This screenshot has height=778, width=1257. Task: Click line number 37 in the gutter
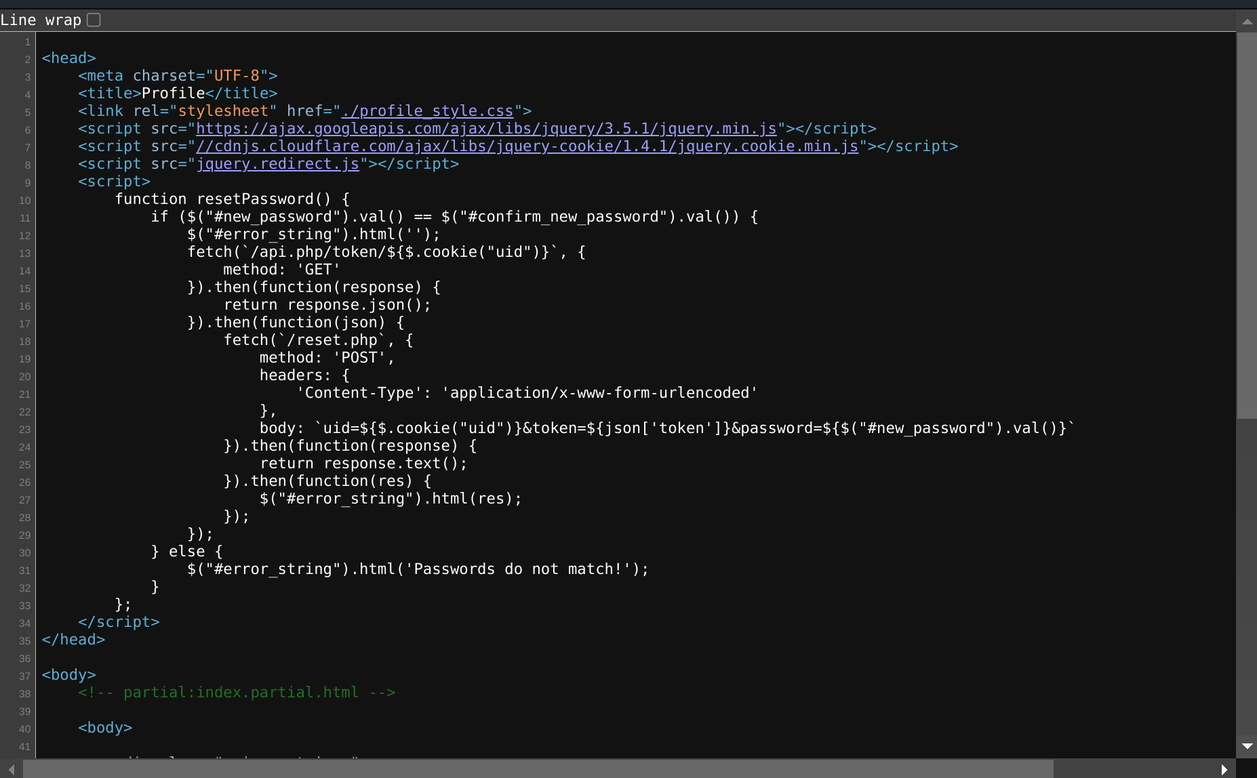pyautogui.click(x=25, y=676)
